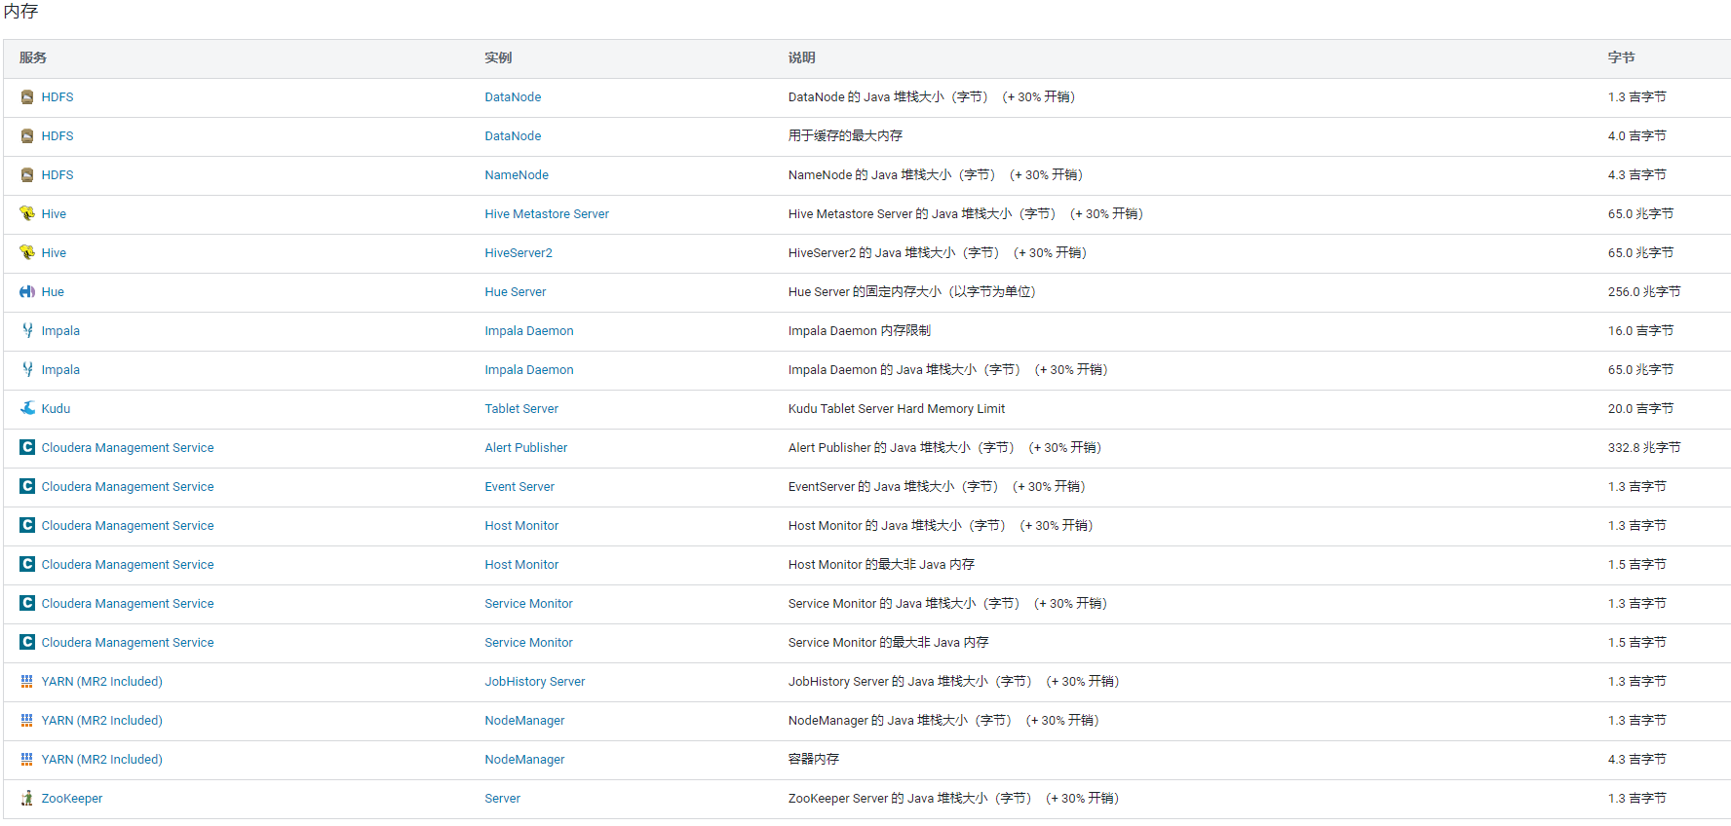The width and height of the screenshot is (1731, 826).
Task: Open the Impala Daemon link in the Java heap row
Action: click(529, 370)
